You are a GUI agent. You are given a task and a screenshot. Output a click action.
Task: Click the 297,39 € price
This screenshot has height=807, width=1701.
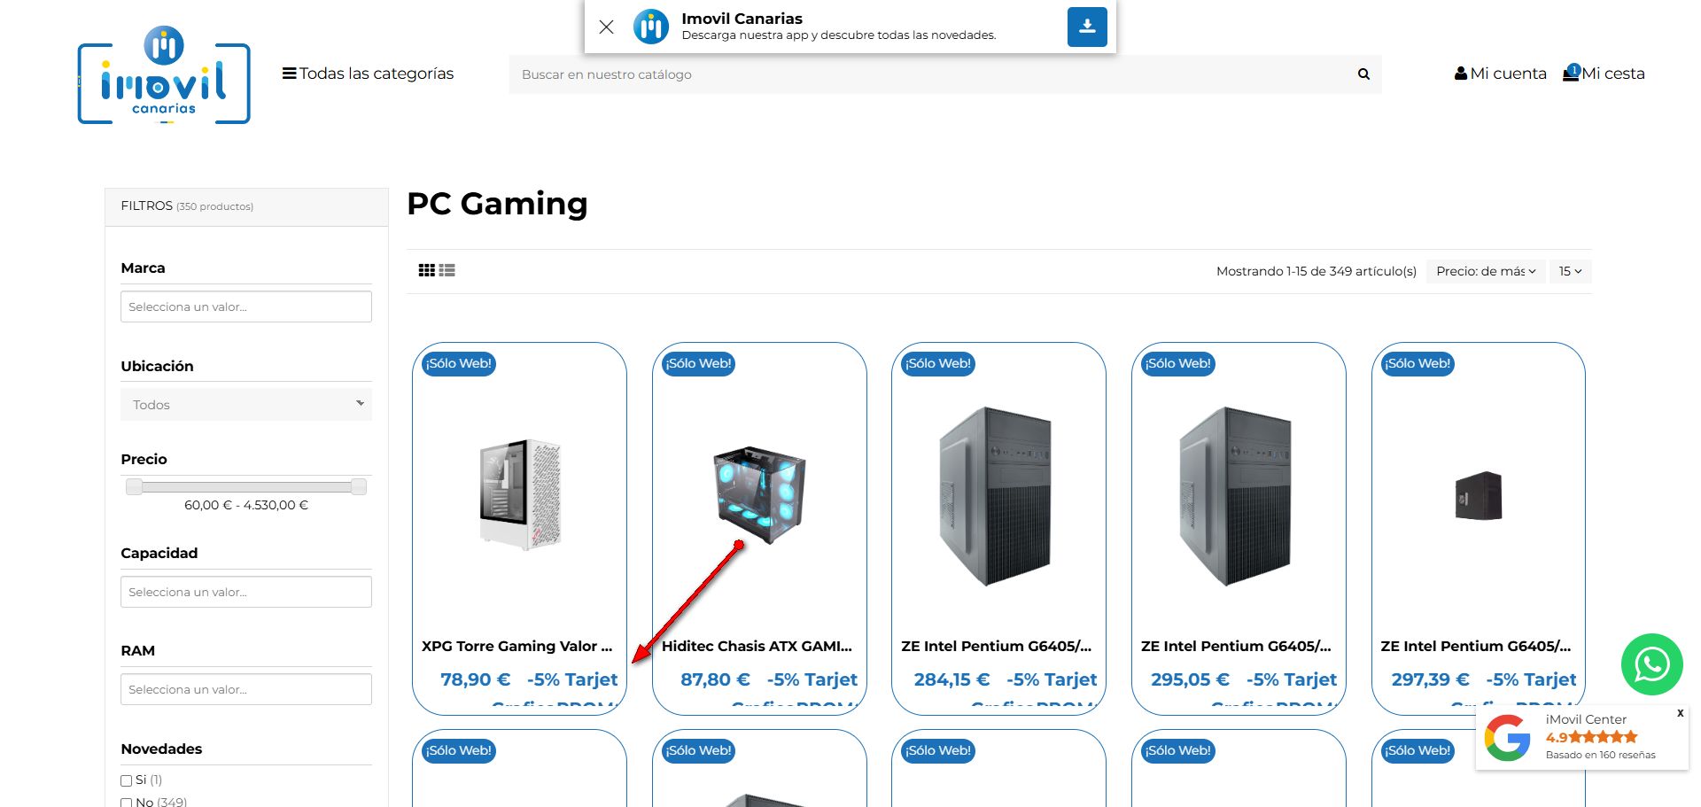(x=1430, y=679)
